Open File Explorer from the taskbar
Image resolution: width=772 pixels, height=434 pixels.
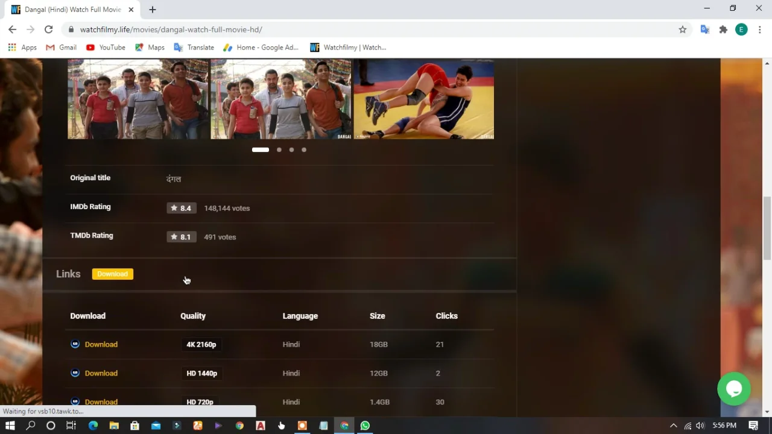pyautogui.click(x=114, y=426)
